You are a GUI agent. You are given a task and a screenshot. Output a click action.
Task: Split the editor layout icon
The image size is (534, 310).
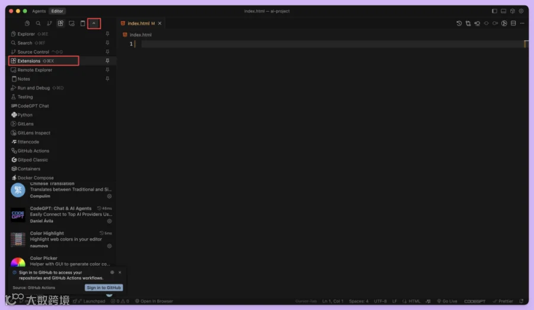pyautogui.click(x=513, y=24)
